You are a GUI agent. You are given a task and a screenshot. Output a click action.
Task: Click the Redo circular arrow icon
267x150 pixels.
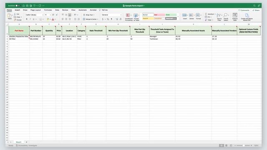(40, 5)
